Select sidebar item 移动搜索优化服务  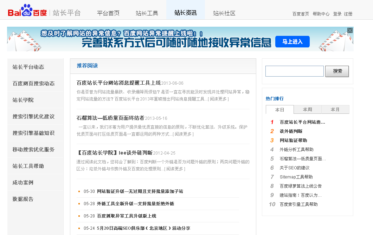tap(36, 149)
